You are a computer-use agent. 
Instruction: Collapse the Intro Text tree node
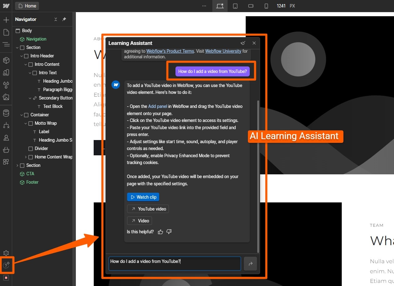[30, 73]
